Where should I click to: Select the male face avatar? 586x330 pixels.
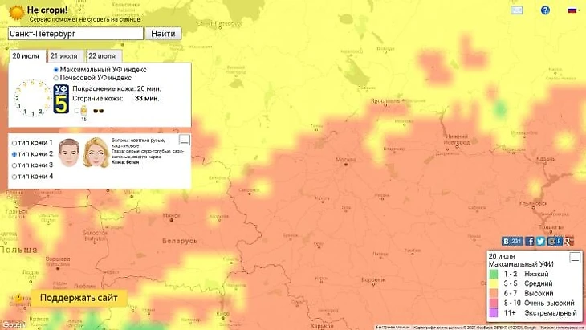tap(69, 153)
